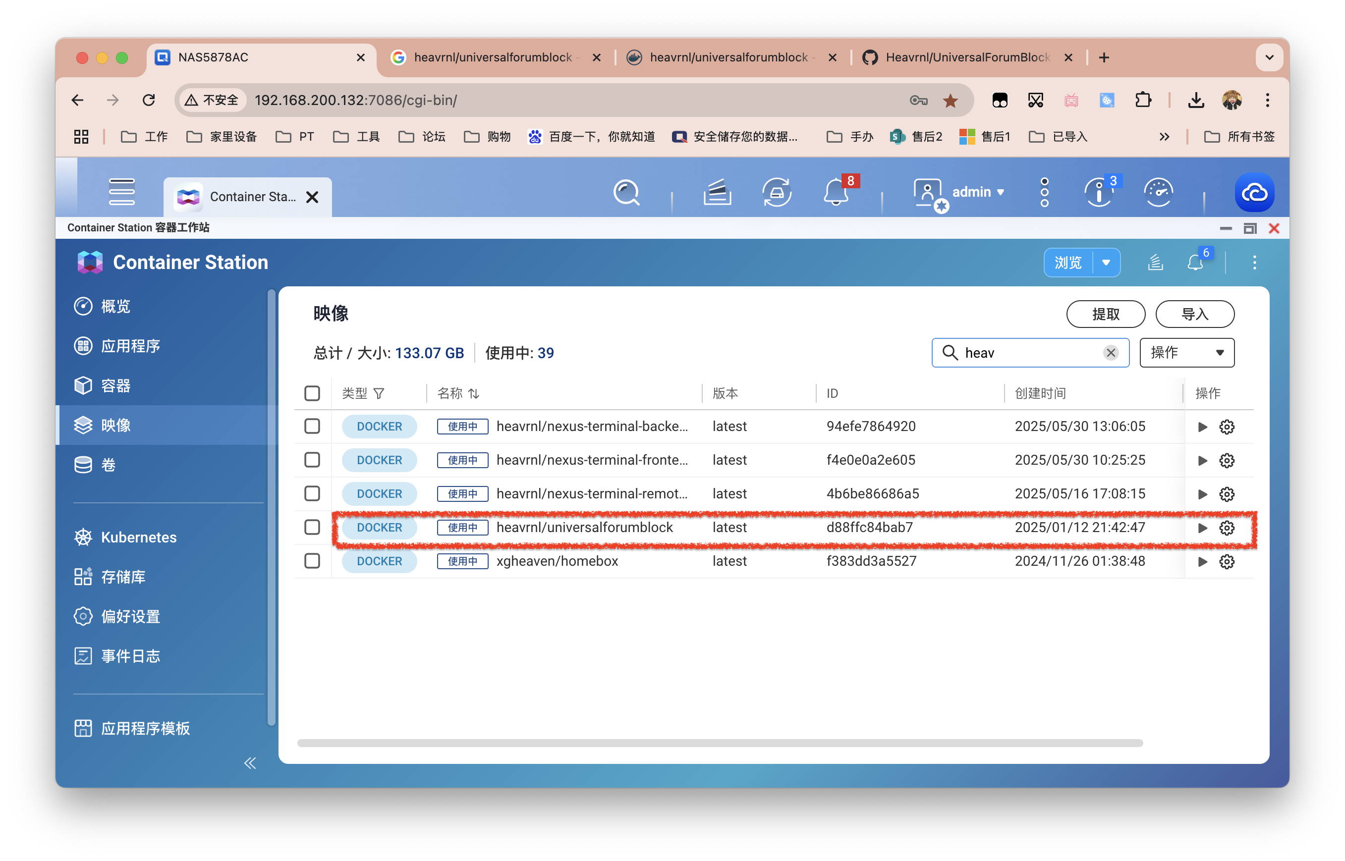Open external devices sync icon
This screenshot has height=861, width=1345.
coord(777,193)
